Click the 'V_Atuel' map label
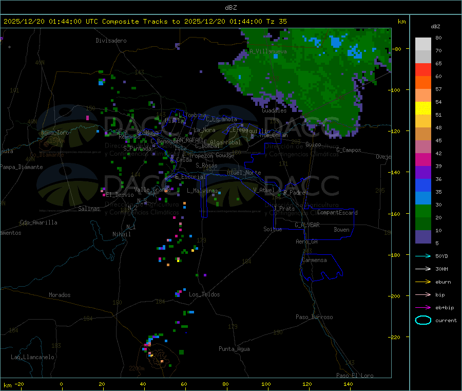 [x=264, y=190]
